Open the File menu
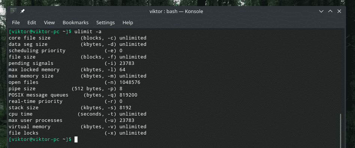This screenshot has width=355, height=148. [x=16, y=22]
